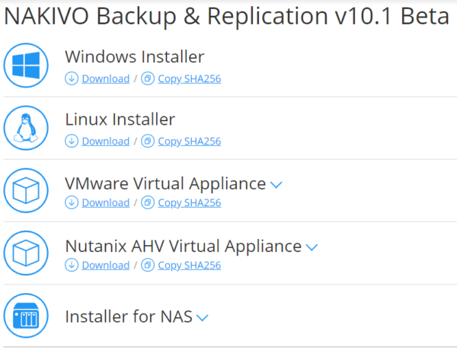This screenshot has height=350, width=457.
Task: Expand the VMware Virtual Appliance chevron
Action: [276, 185]
